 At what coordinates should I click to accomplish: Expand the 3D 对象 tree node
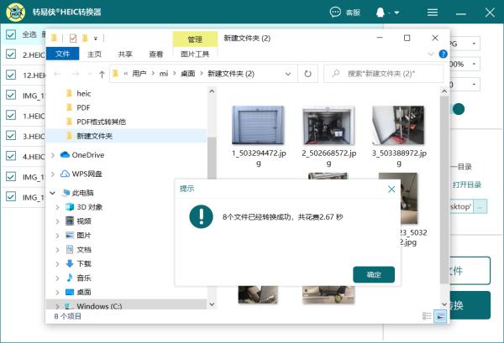pyautogui.click(x=57, y=207)
